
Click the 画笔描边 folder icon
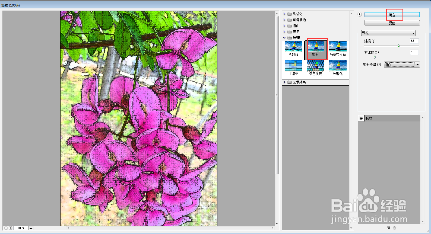[x=290, y=20]
